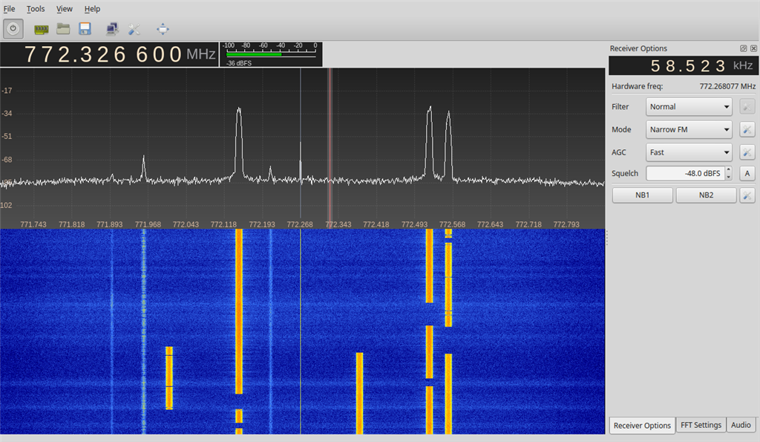Open Mode demodulator options tool icon
Image resolution: width=760 pixels, height=442 pixels.
747,130
